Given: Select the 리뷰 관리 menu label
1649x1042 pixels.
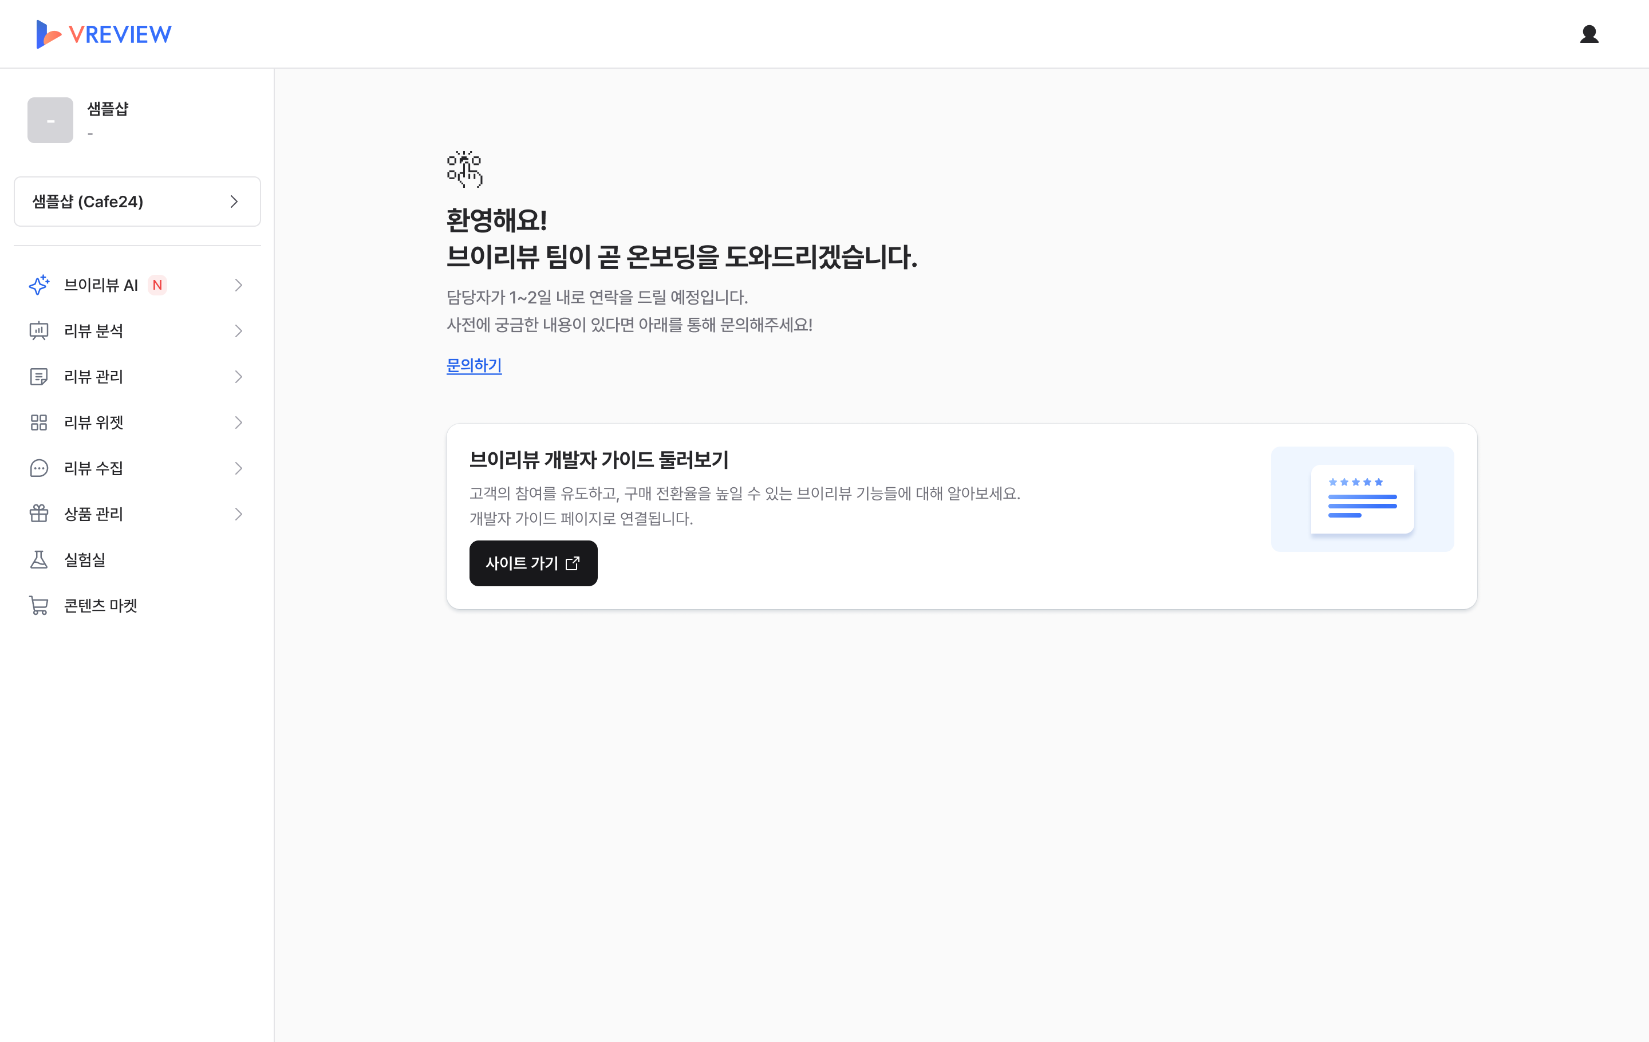Looking at the screenshot, I should [x=94, y=377].
